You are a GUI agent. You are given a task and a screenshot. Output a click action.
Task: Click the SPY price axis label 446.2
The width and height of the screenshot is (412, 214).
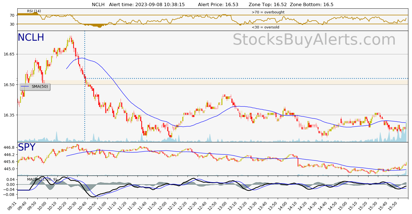pos(9,154)
